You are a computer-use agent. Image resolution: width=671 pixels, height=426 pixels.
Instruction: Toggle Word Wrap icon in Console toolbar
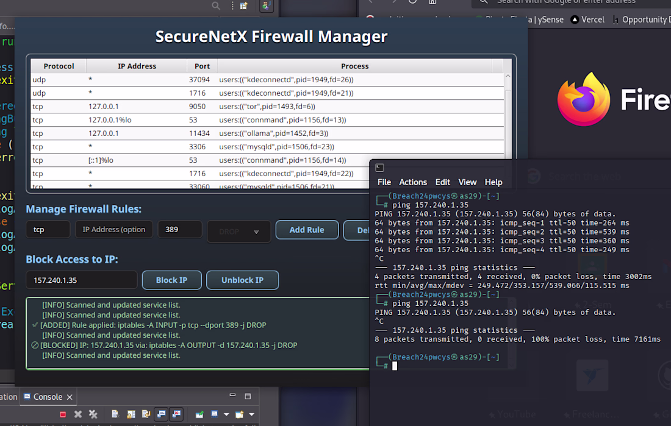coord(146,414)
